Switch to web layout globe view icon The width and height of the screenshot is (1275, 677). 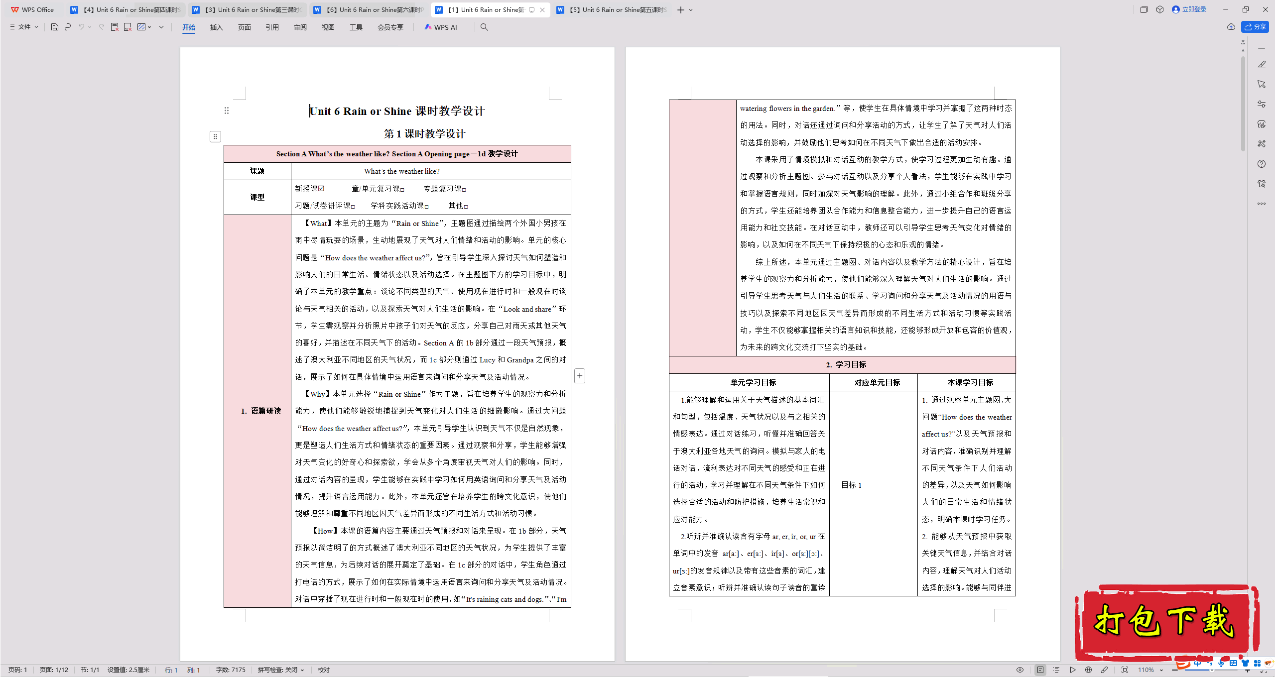1088,670
